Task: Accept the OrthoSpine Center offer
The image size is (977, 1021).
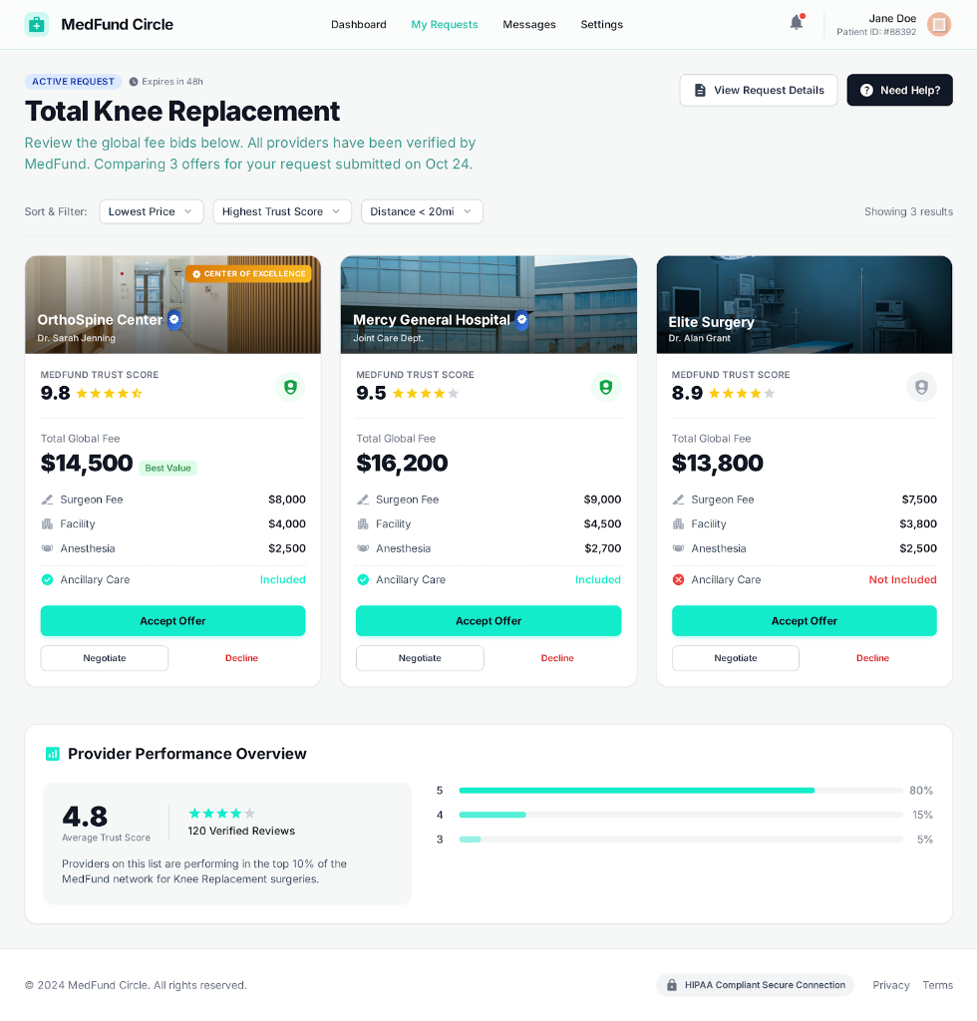Action: pyautogui.click(x=172, y=620)
